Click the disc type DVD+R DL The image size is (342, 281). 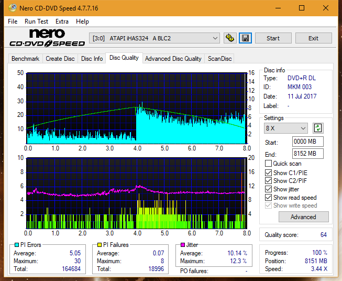302,78
